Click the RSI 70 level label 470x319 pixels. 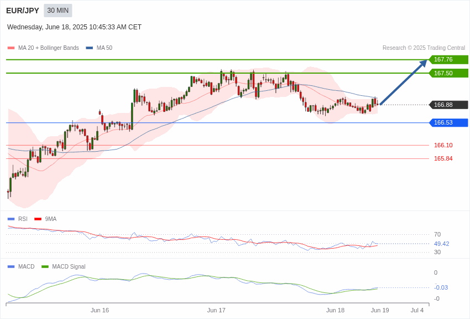[437, 234]
